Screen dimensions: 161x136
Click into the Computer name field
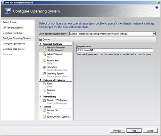pos(114,50)
